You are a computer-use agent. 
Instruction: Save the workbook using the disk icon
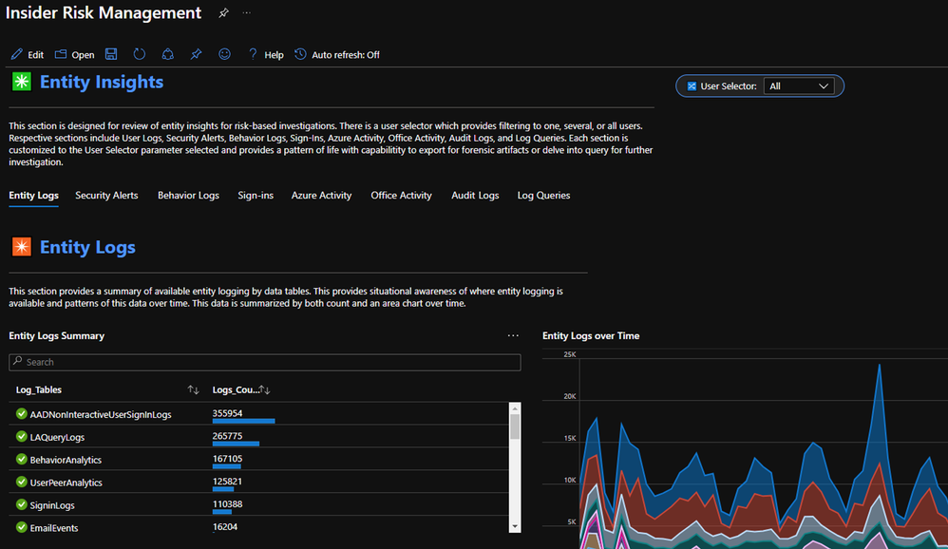[111, 54]
